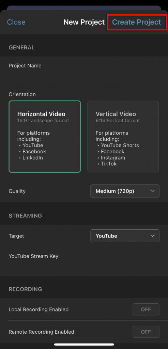Click the Local Recording Enabled label text

pos(39,309)
